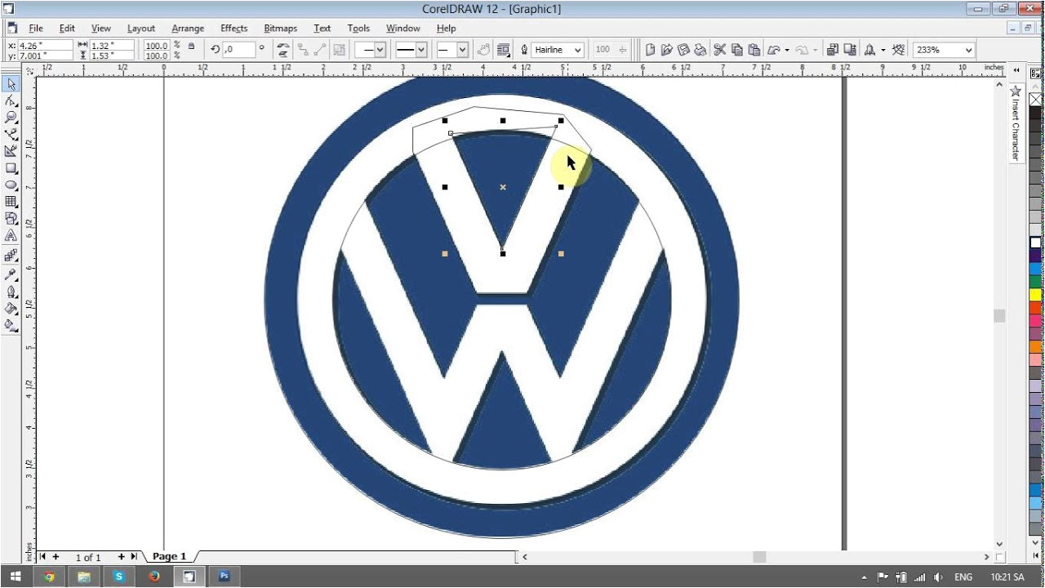Click the Copy icon
Screen dimensions: 1045x588
pos(736,50)
